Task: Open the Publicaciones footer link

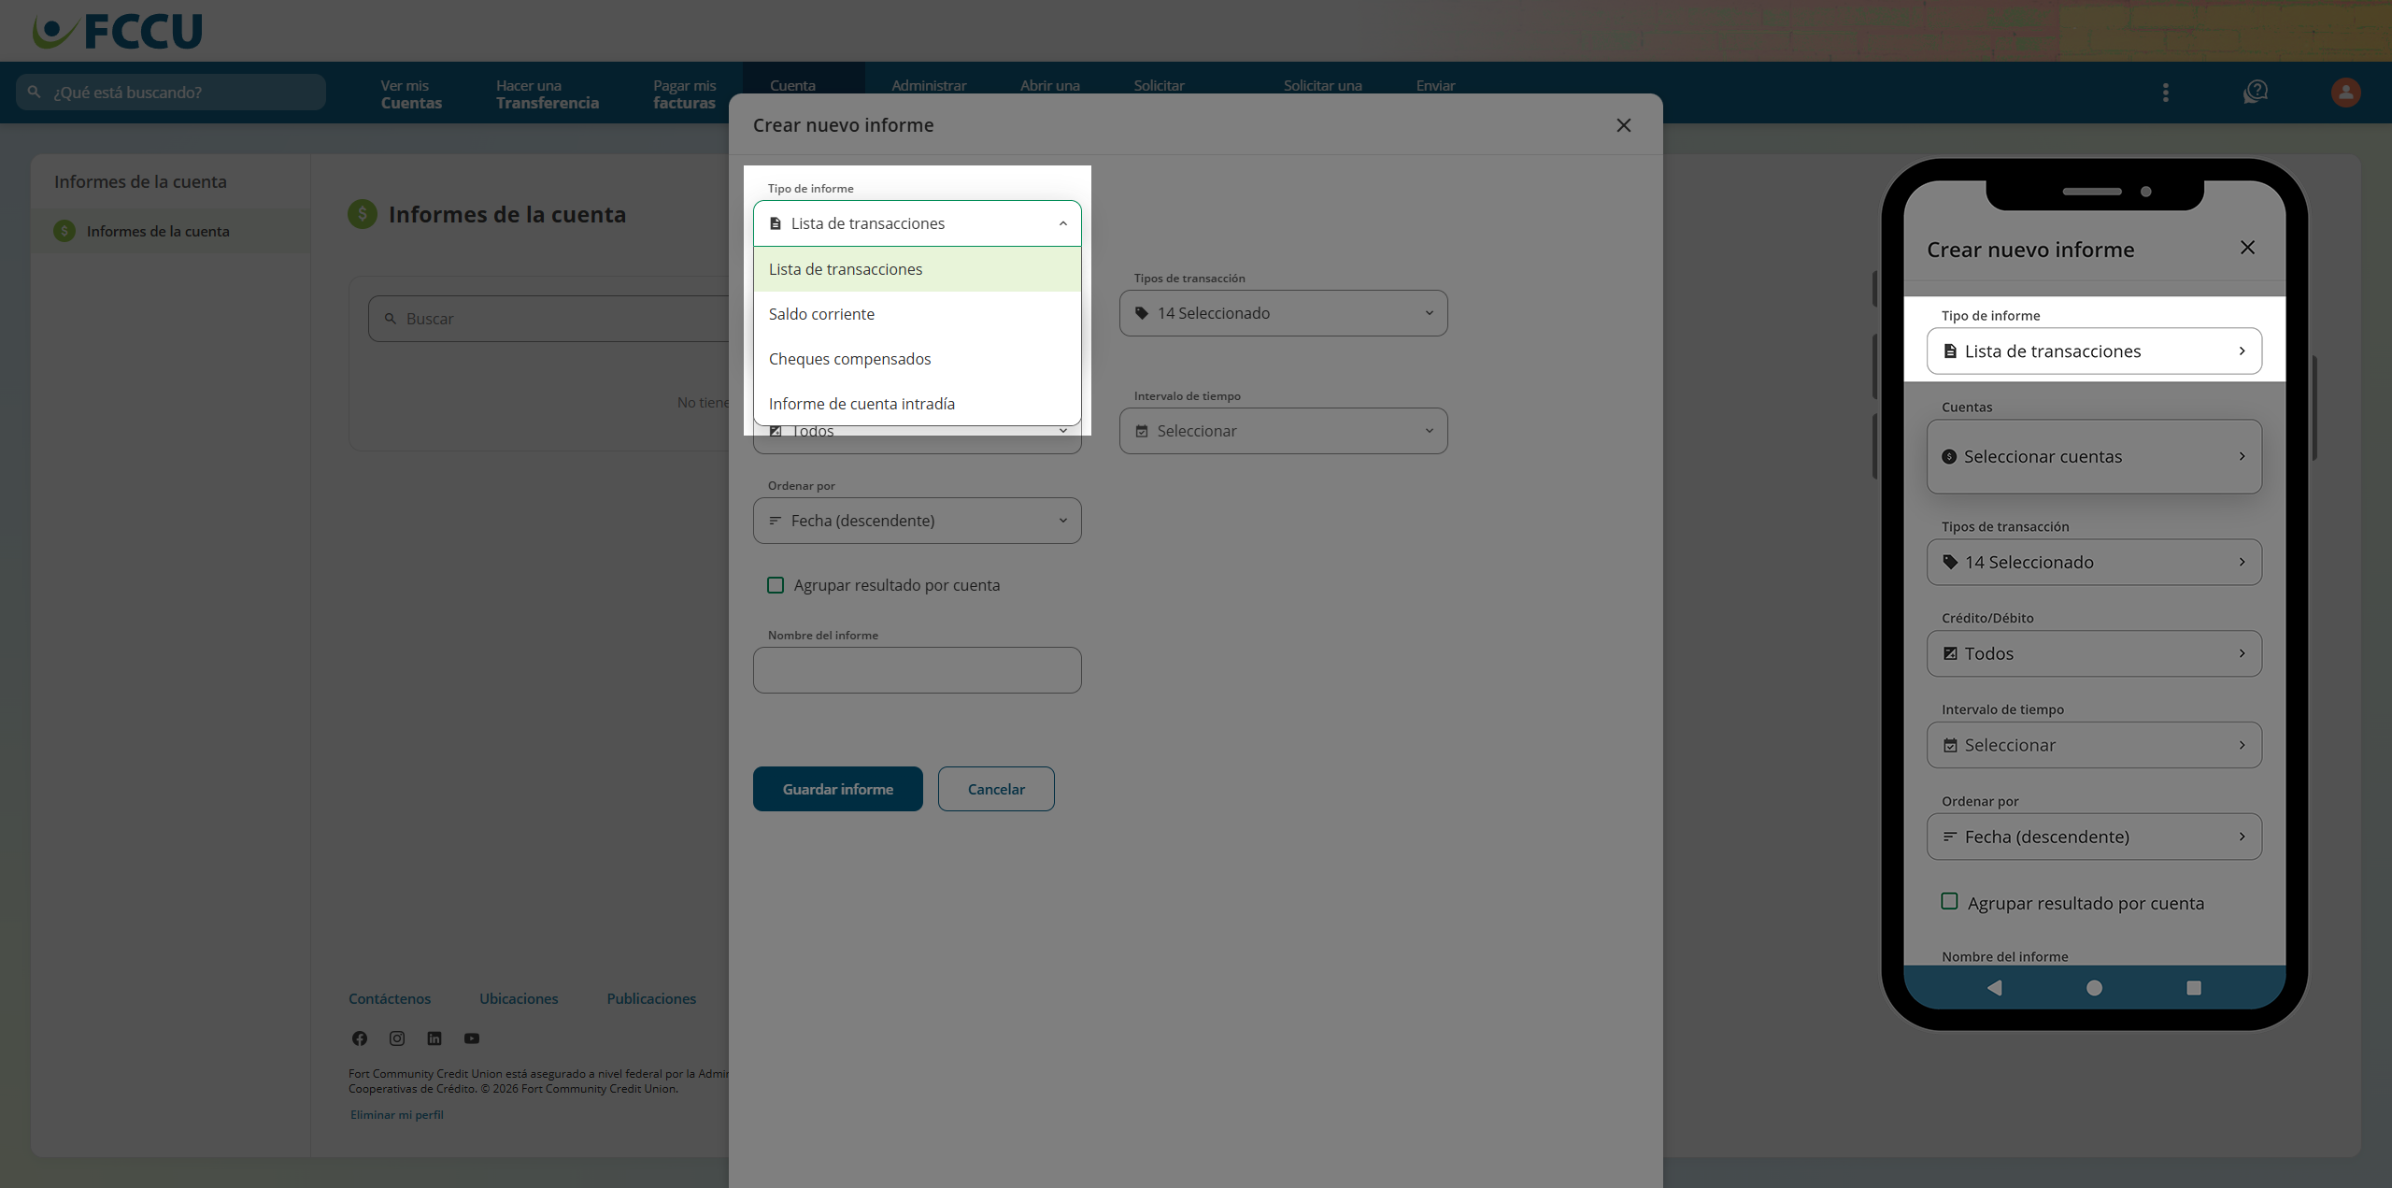Action: [651, 998]
